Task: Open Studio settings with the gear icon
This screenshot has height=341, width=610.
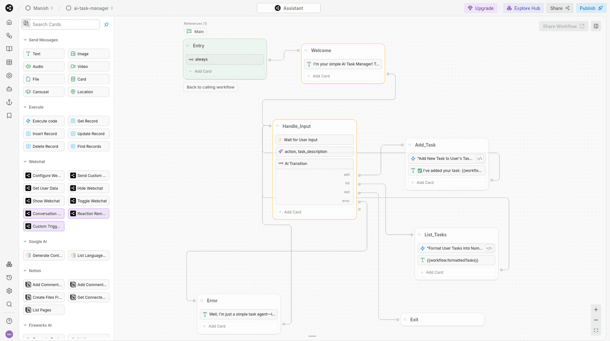Action: pyautogui.click(x=9, y=291)
